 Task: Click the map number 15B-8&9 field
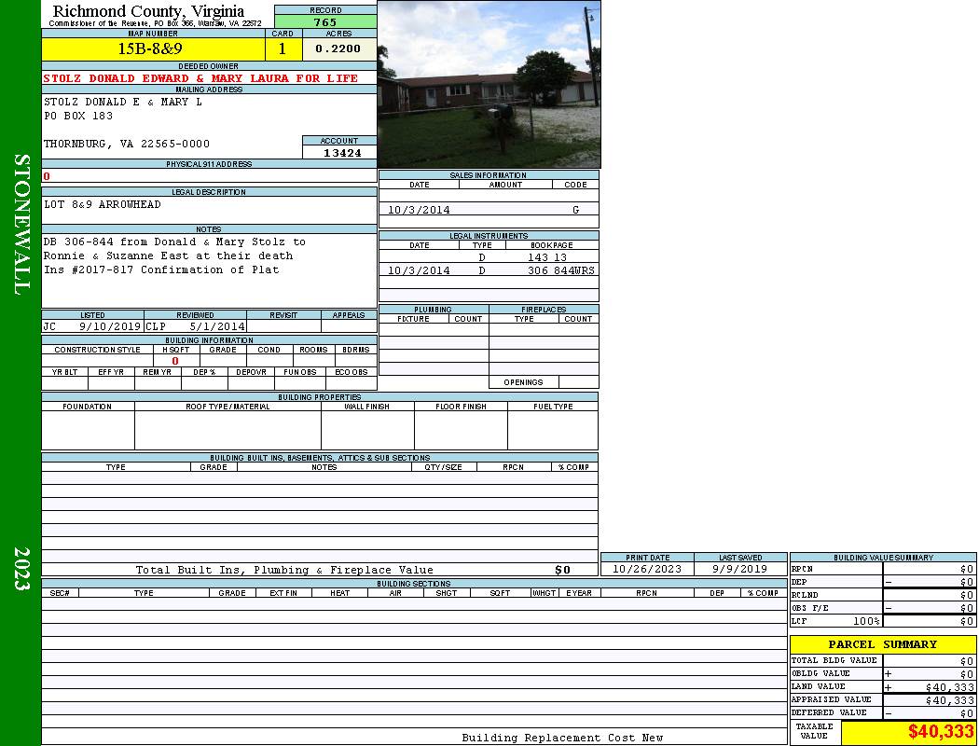click(153, 48)
